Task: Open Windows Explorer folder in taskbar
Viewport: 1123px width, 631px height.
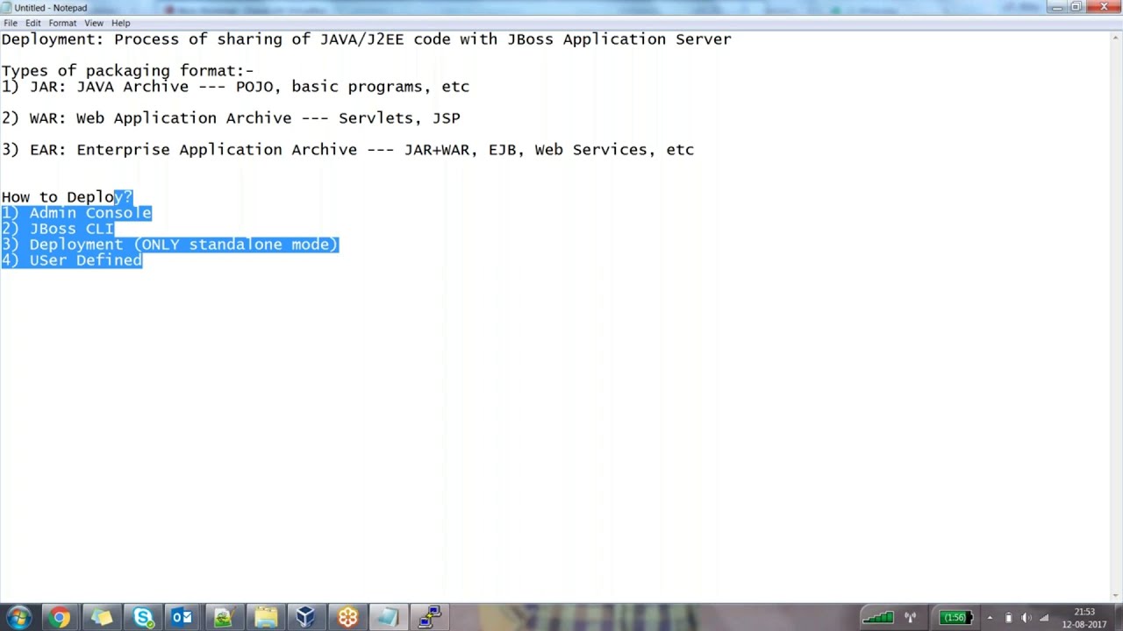Action: 265,618
